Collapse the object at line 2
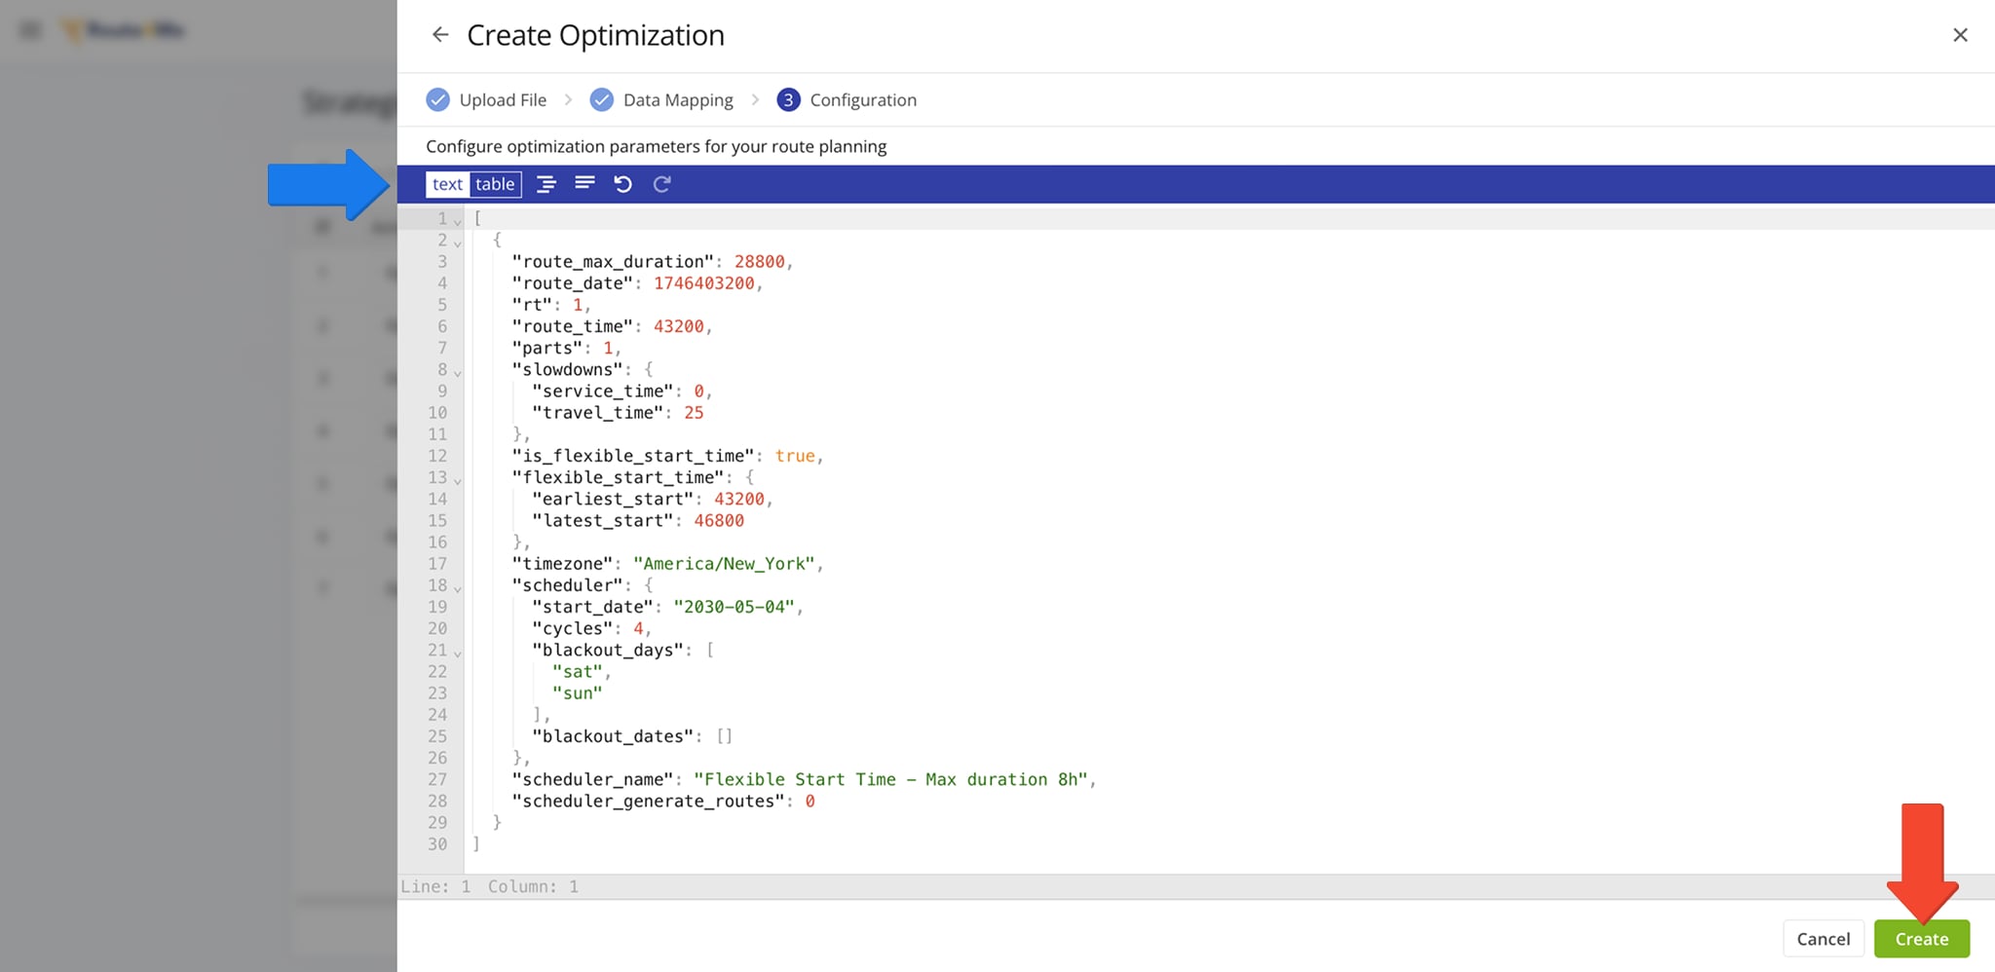 coord(457,243)
